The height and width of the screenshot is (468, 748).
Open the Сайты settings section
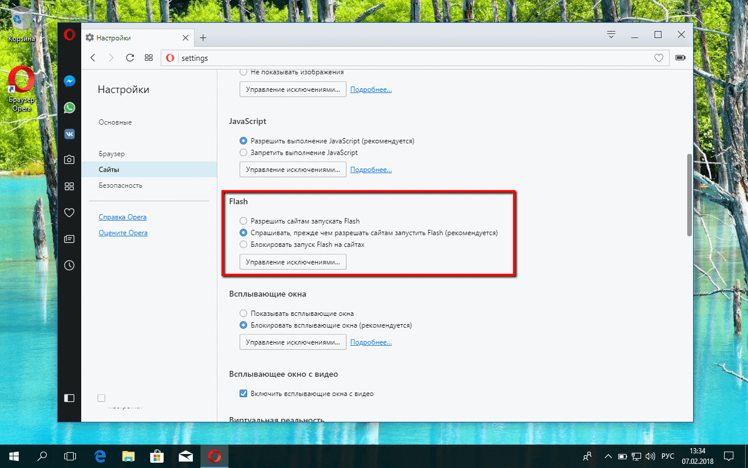[149, 170]
